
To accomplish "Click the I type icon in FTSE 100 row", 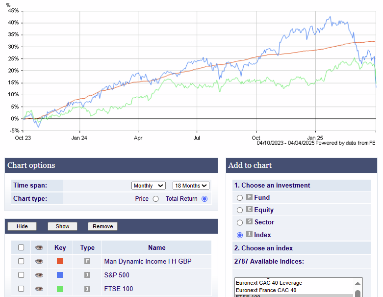I will (87, 289).
